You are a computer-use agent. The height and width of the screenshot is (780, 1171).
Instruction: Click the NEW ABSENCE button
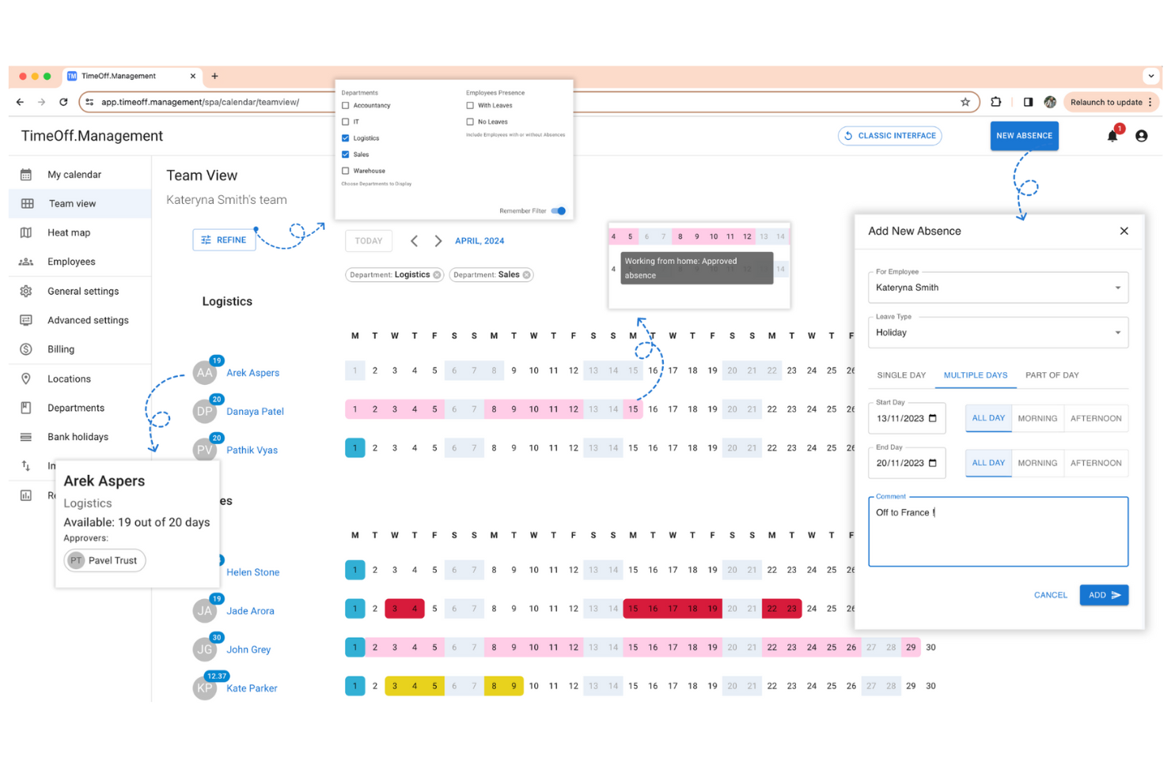pyautogui.click(x=1024, y=135)
